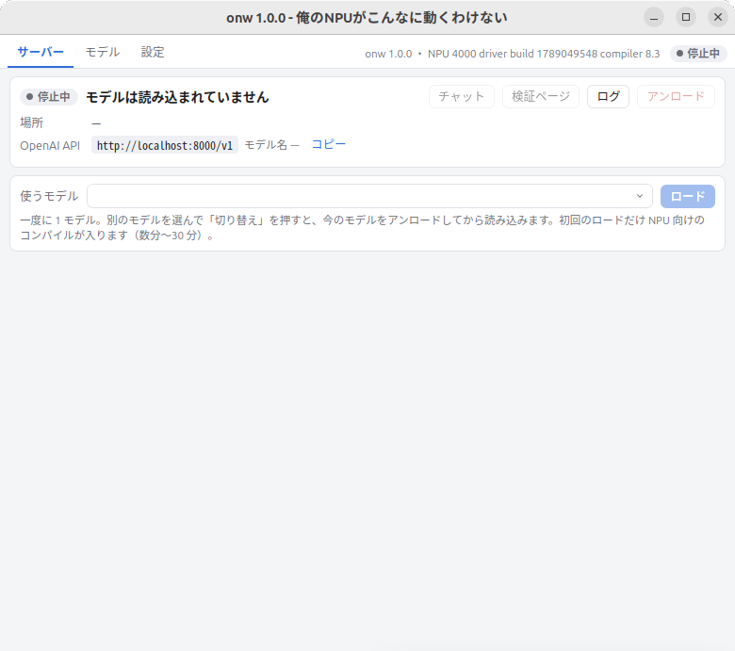Minimize the onw window

[654, 18]
